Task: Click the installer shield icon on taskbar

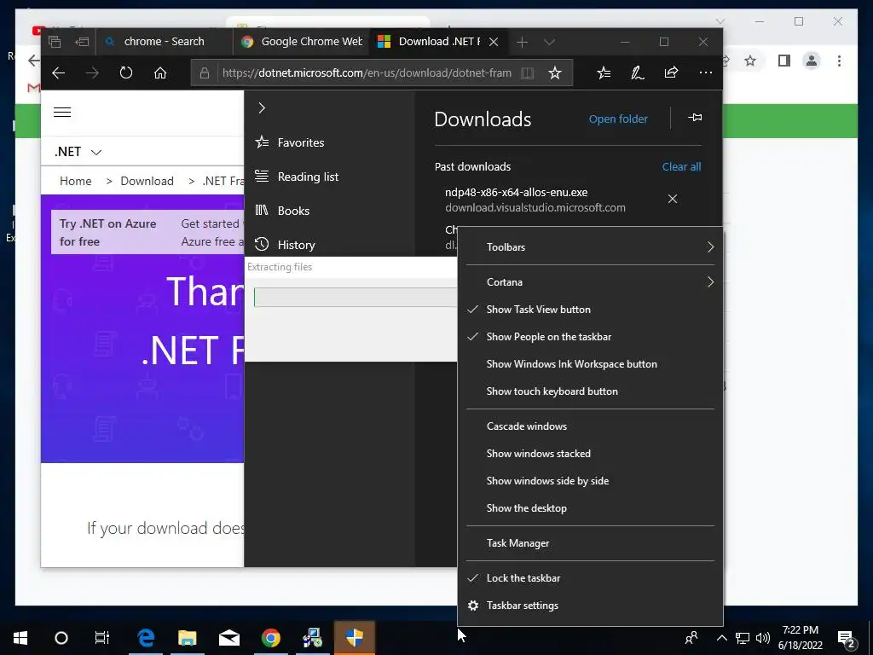Action: [355, 638]
